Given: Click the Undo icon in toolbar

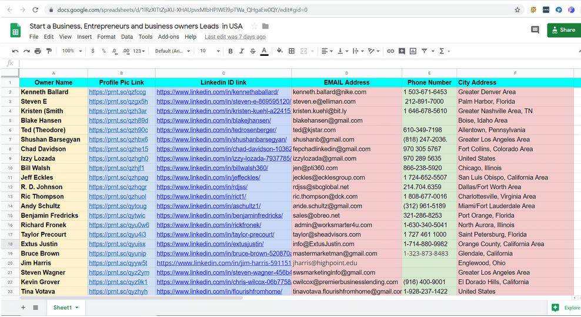Looking at the screenshot, I should (15, 51).
